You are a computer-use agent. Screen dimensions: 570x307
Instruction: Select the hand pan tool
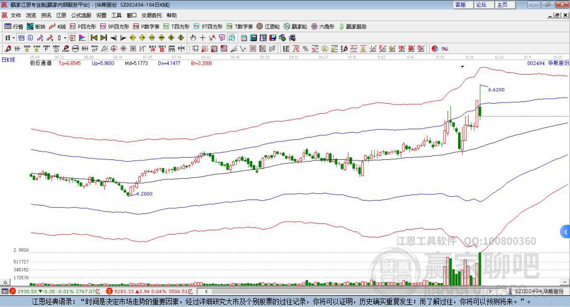tap(193, 37)
